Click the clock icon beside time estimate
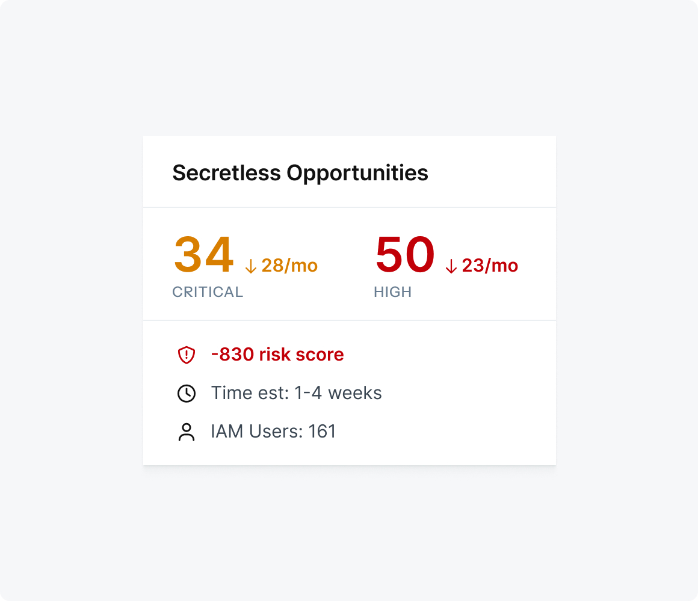Image resolution: width=698 pixels, height=601 pixels. pos(187,393)
